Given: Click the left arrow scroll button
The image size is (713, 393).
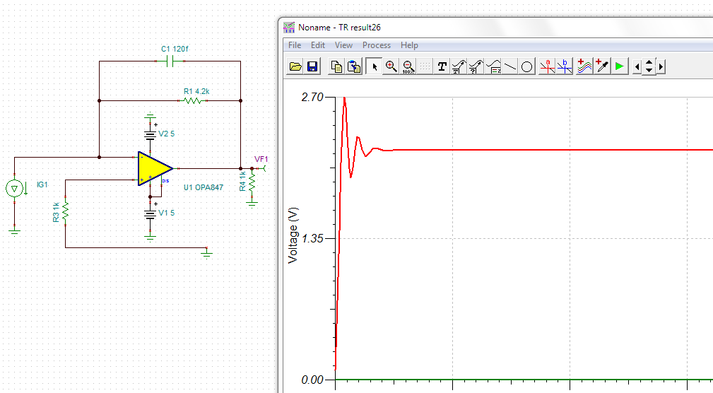Looking at the screenshot, I should 637,67.
